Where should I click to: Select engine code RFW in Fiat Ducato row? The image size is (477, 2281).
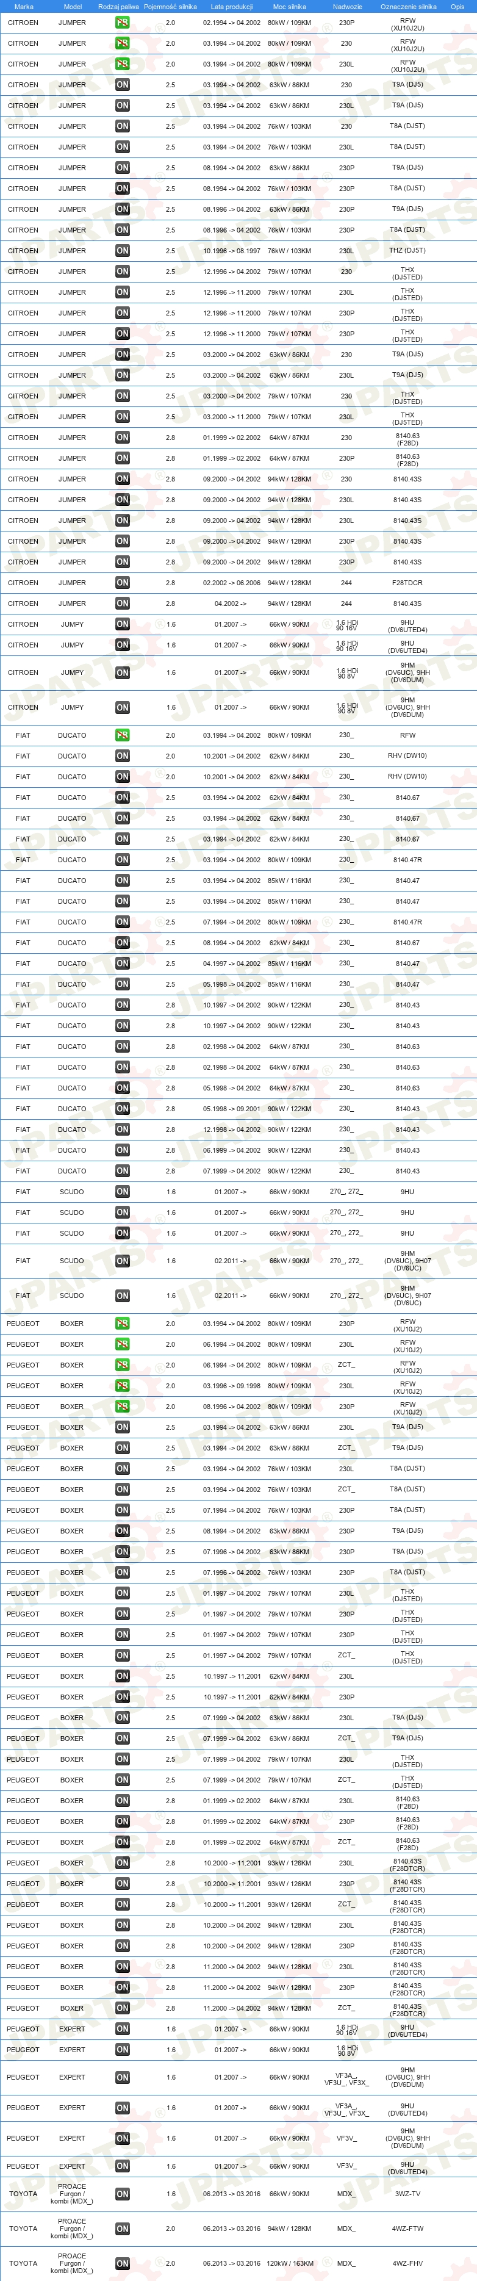[407, 735]
